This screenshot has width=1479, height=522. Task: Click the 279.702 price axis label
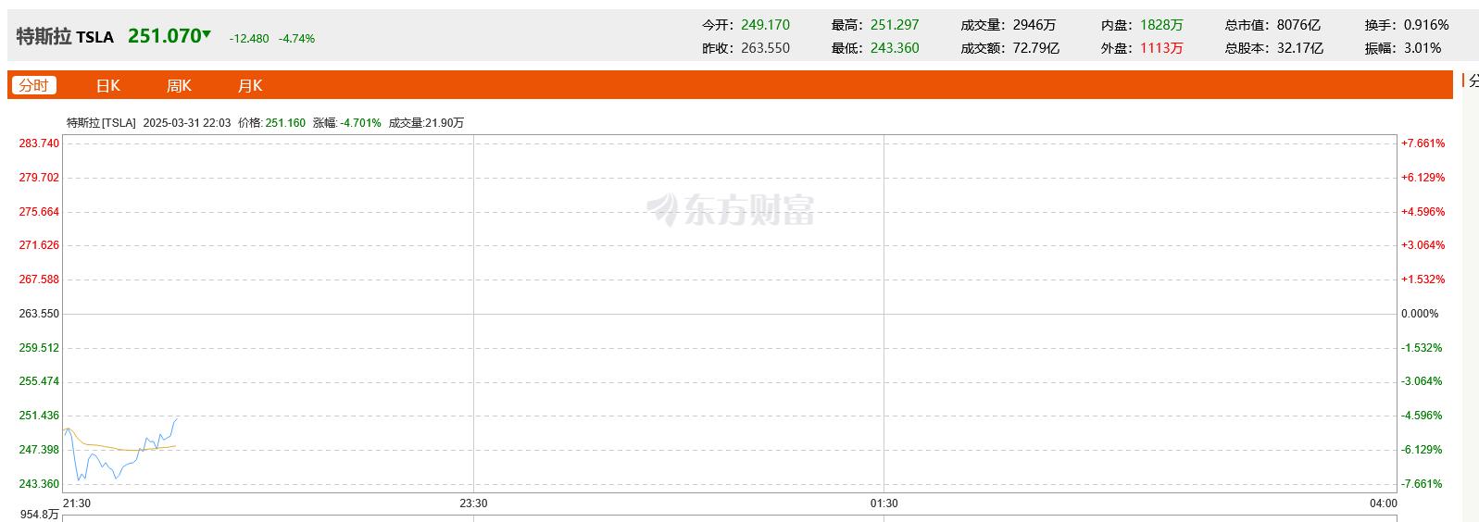39,178
